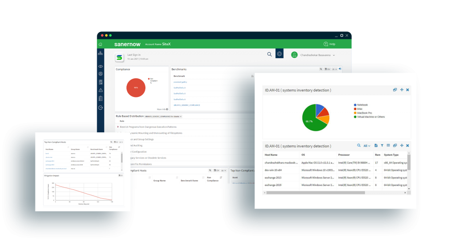
Task: Click scrollbar in small Non-Compliant Hosts card
Action: click(121, 158)
